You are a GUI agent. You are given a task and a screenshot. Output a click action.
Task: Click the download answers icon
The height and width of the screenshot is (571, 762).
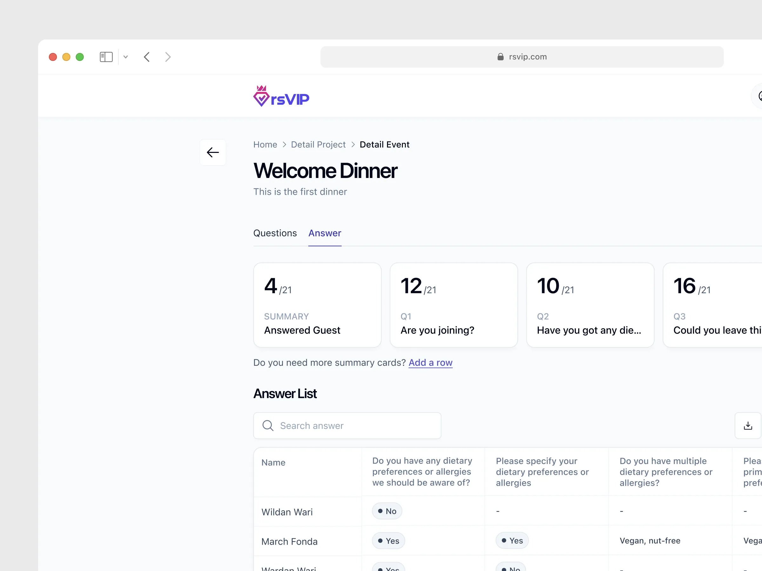point(747,425)
